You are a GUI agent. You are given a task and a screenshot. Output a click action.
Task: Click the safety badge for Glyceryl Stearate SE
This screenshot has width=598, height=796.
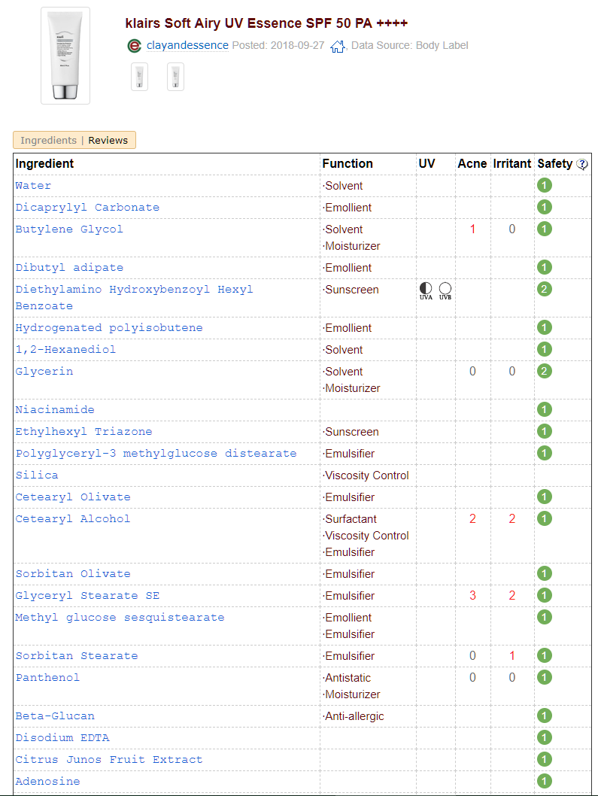[x=544, y=595]
